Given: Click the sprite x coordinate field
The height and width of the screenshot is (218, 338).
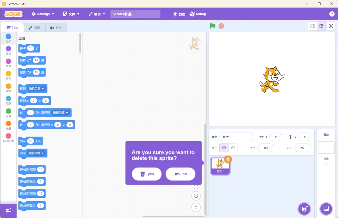Looking at the screenshot, I should (x=276, y=137).
